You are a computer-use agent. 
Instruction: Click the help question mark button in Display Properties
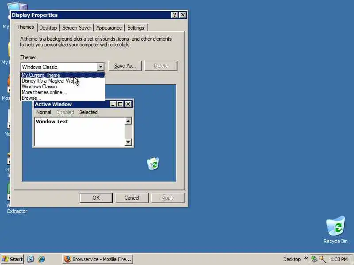tap(174, 15)
